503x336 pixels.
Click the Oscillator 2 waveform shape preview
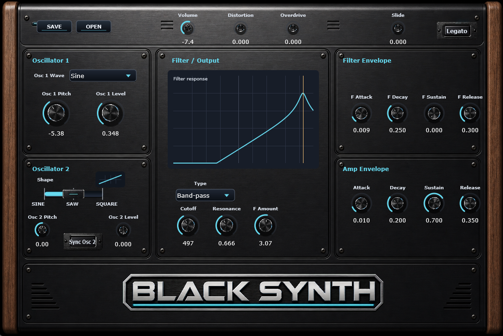pyautogui.click(x=111, y=179)
